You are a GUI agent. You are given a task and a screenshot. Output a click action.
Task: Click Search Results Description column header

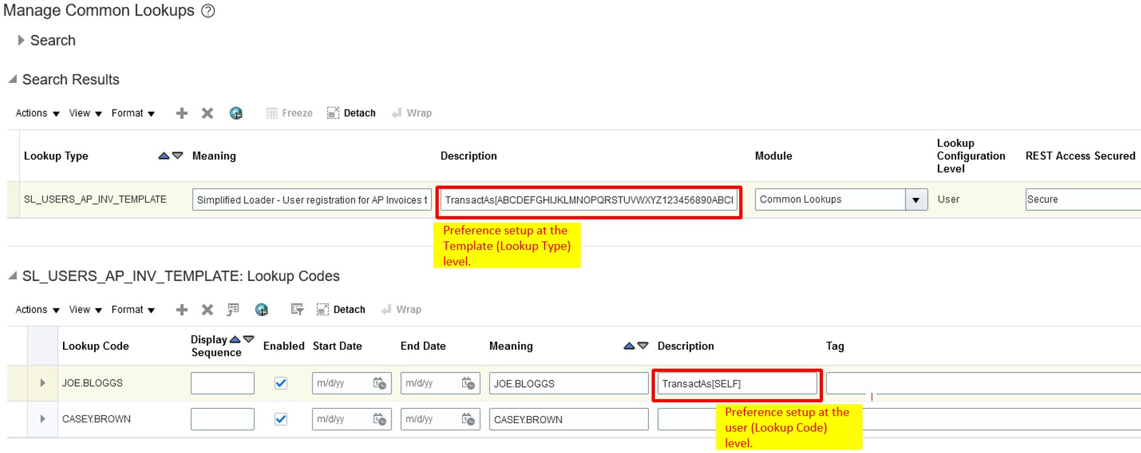[x=469, y=156]
